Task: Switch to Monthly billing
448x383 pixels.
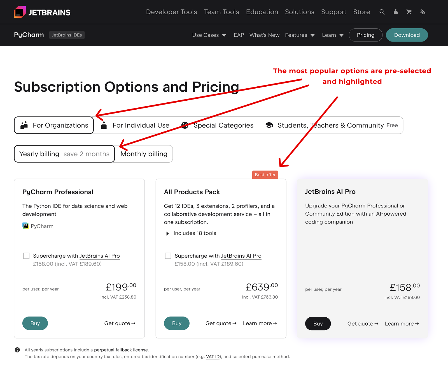Action: 144,154
